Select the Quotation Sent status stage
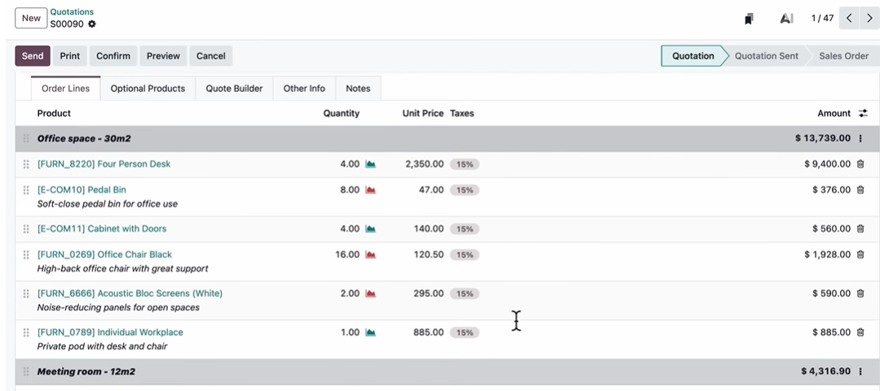 [766, 56]
